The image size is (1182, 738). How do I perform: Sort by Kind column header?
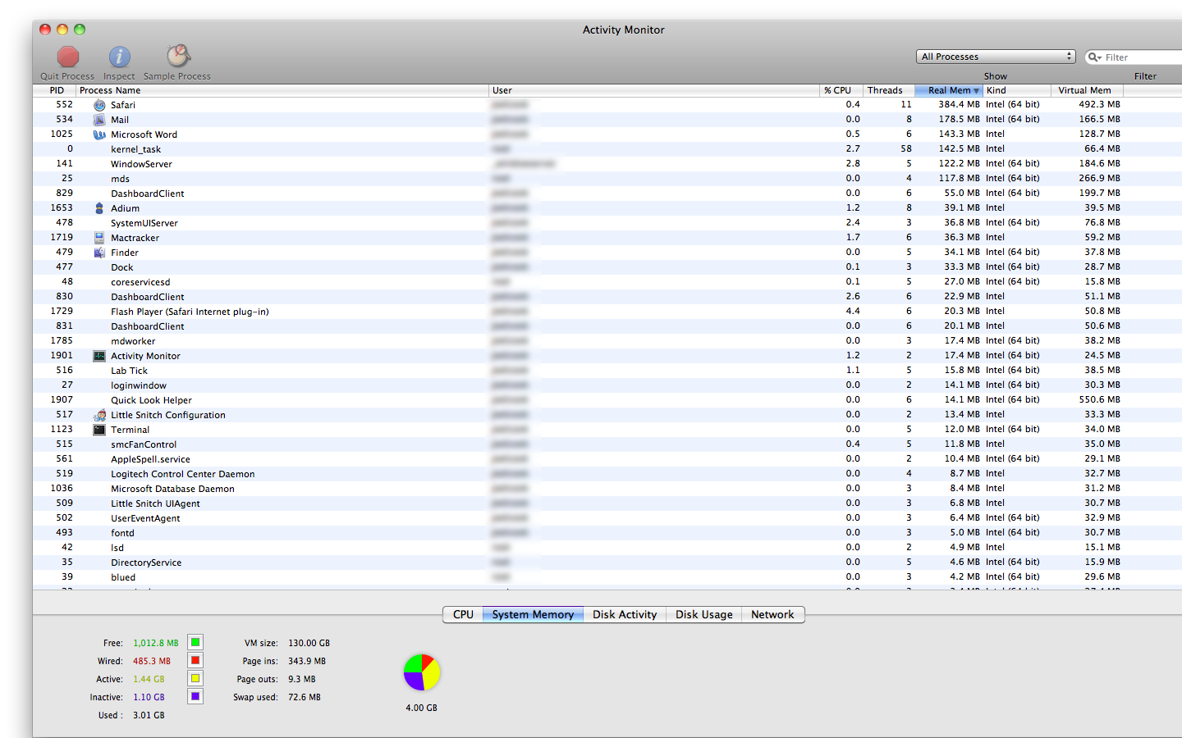1016,90
